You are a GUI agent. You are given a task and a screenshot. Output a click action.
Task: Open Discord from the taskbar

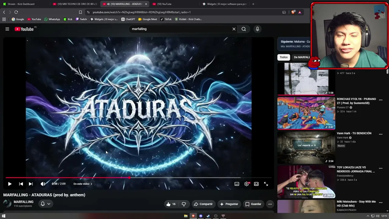[201, 216]
